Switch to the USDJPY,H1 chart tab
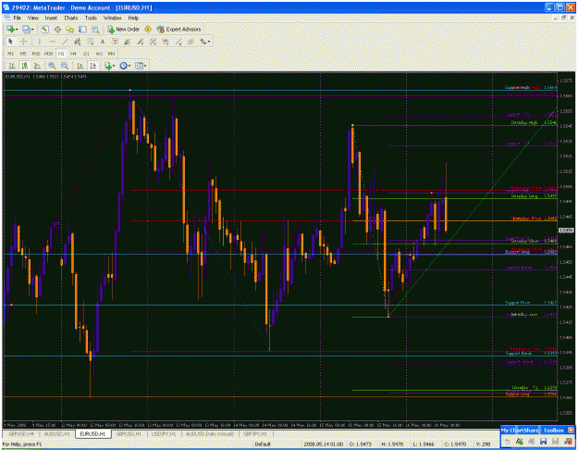Viewport: 578px width, 450px height. point(164,433)
